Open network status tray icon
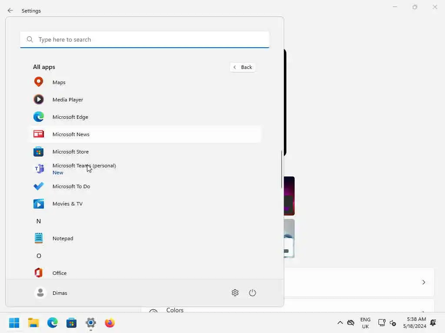The width and height of the screenshot is (445, 333). point(382,323)
